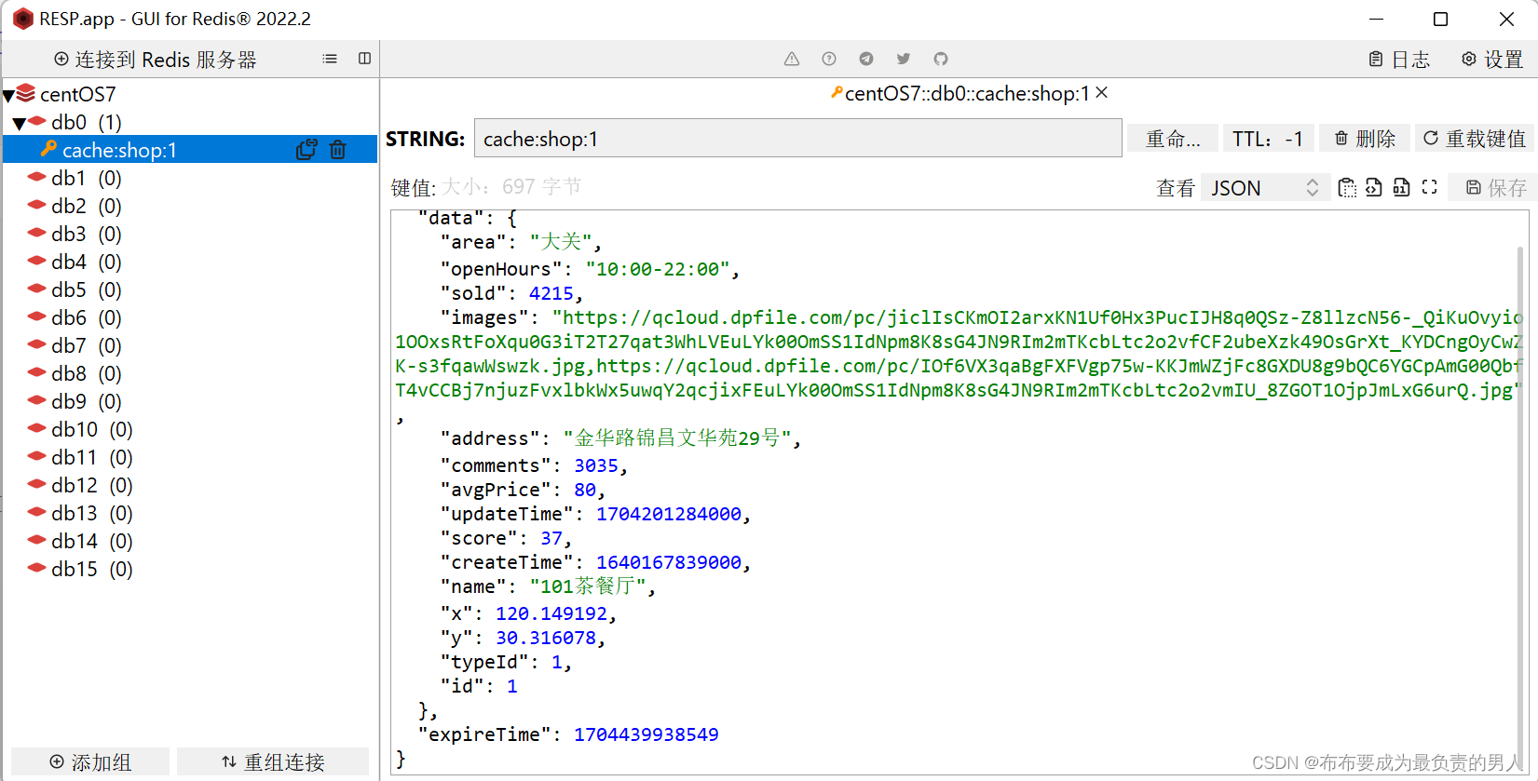
Task: Open database db3 (0)
Action: coord(86,234)
